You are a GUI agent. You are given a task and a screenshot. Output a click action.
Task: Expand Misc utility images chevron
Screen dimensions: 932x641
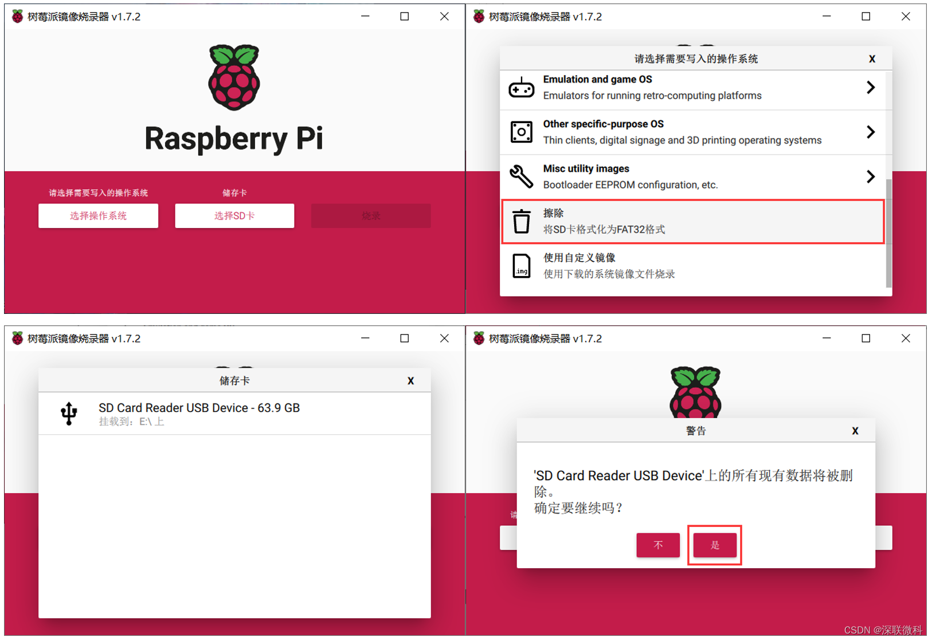point(871,176)
